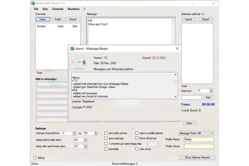The image size is (249, 166).
Task: Click the Show Delivery Reports button
Action: [x=197, y=158]
